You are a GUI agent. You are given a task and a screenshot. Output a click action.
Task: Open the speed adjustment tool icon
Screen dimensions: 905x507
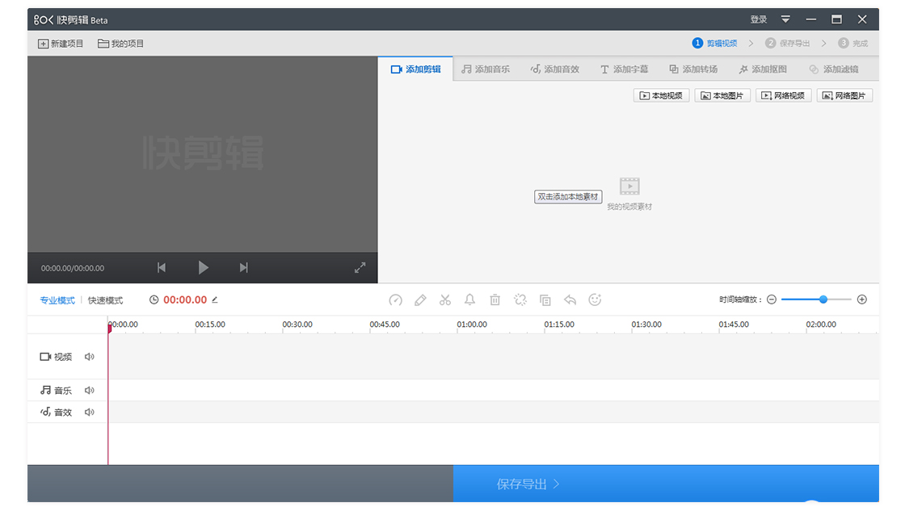tap(395, 300)
